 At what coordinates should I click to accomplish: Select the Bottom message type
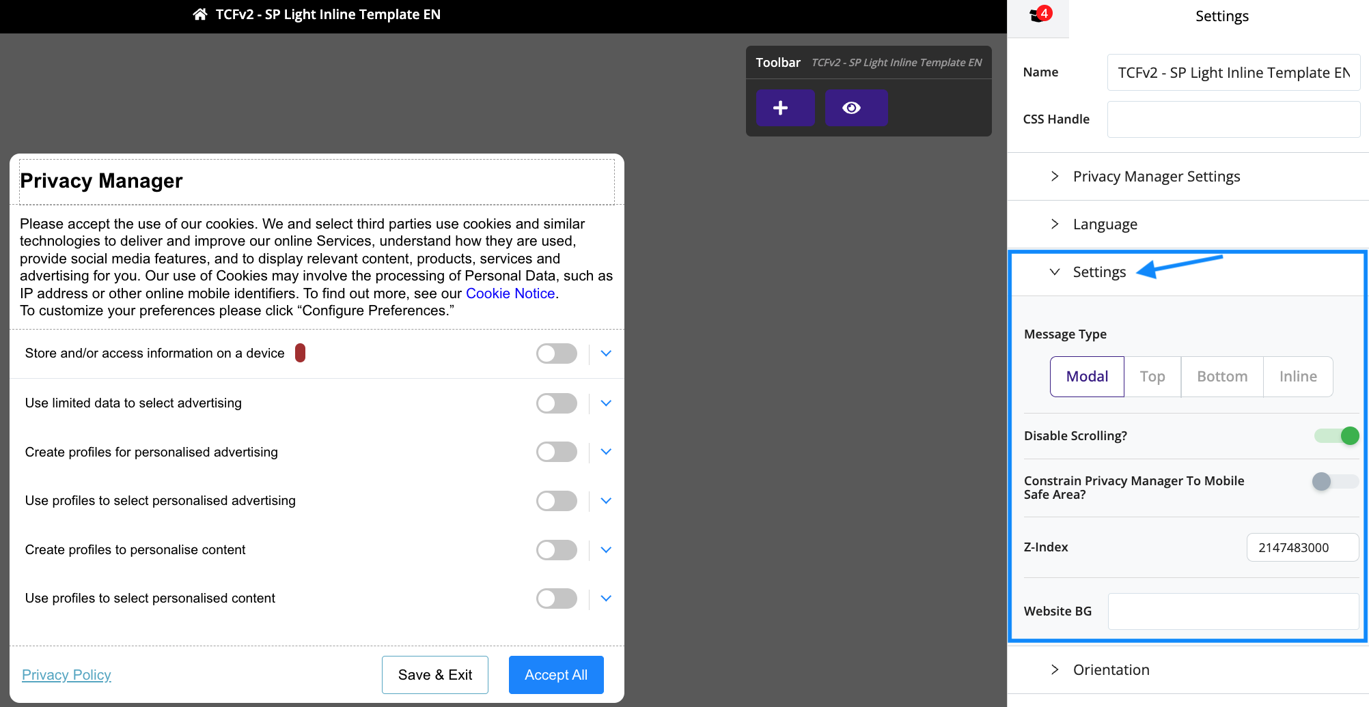point(1222,377)
